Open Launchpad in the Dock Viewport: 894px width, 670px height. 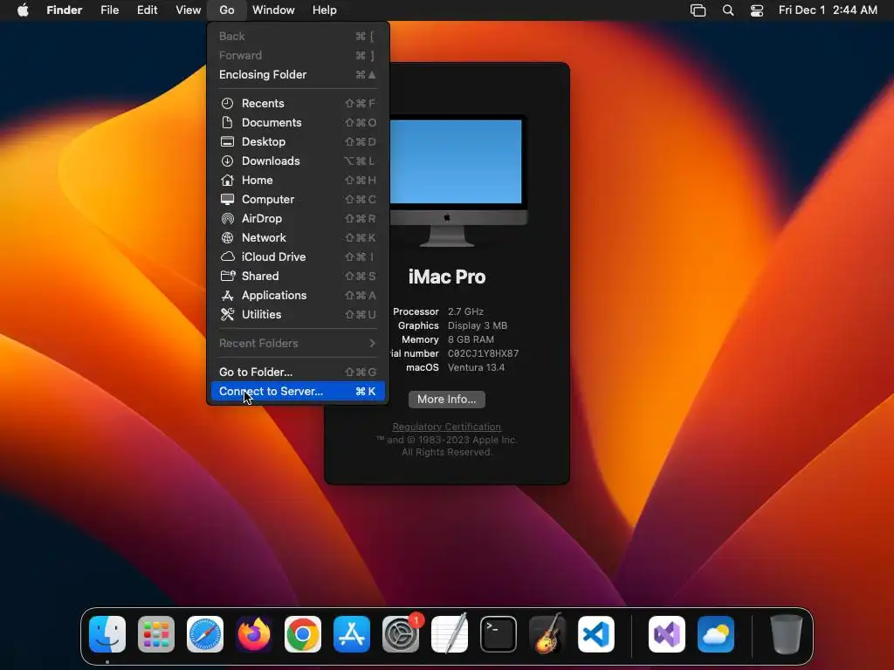156,634
